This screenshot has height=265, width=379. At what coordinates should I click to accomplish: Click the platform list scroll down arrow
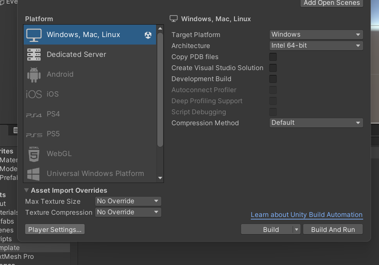click(x=160, y=178)
